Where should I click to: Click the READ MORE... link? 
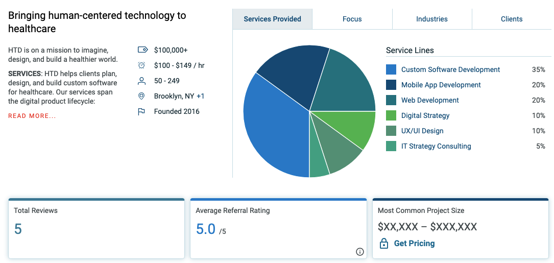[x=32, y=116]
